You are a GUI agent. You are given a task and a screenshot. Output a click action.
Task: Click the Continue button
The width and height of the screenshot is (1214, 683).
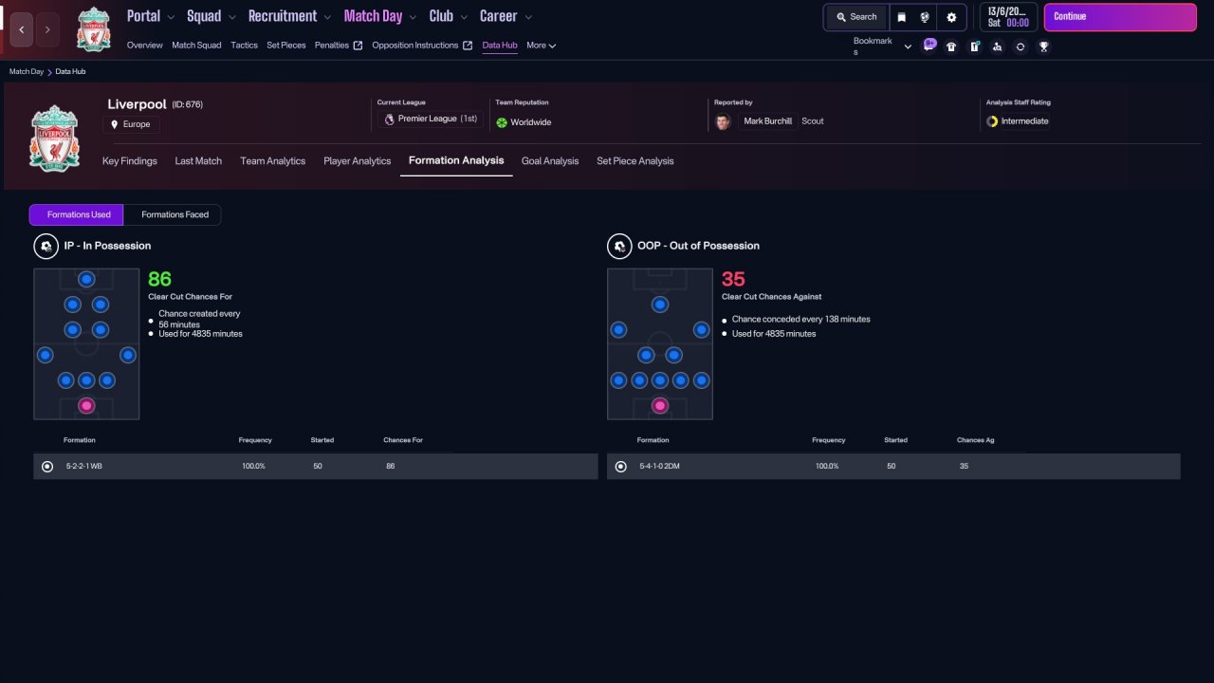click(x=1120, y=17)
